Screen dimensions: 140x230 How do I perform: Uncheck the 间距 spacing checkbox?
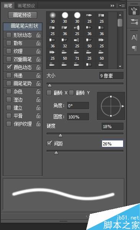point(49,143)
